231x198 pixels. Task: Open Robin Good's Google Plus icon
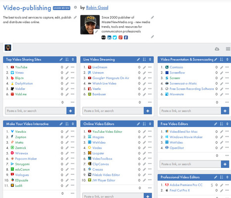pyautogui.click(x=120, y=38)
